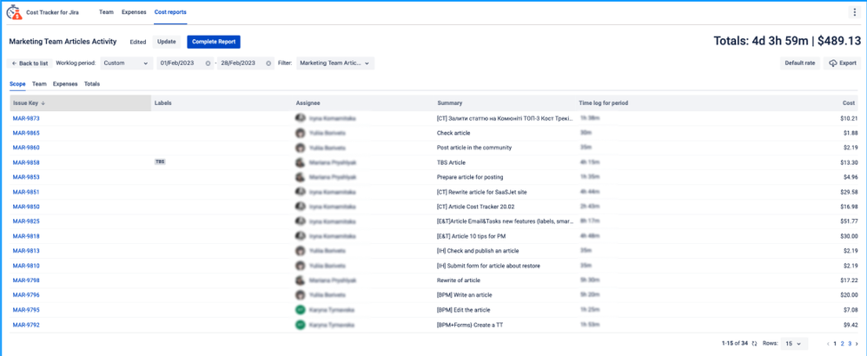Click the avatar in MAR-9865 row

click(301, 133)
